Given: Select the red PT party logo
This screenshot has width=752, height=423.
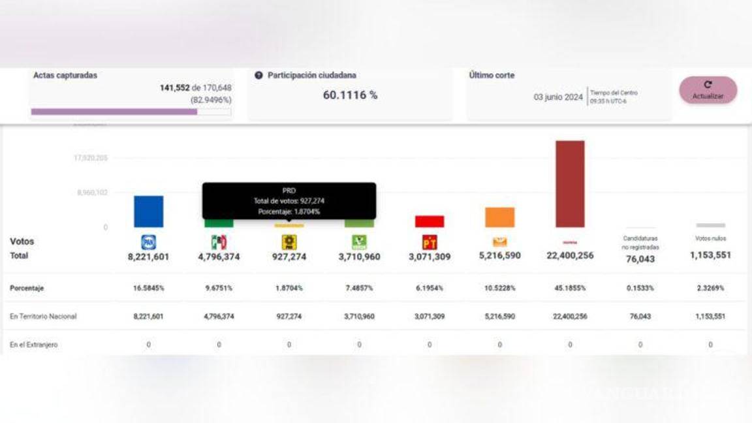Looking at the screenshot, I should pyautogui.click(x=429, y=242).
